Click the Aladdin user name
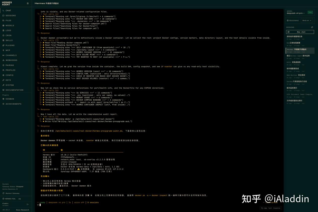The image size is (318, 212). pyautogui.click(x=5, y=203)
